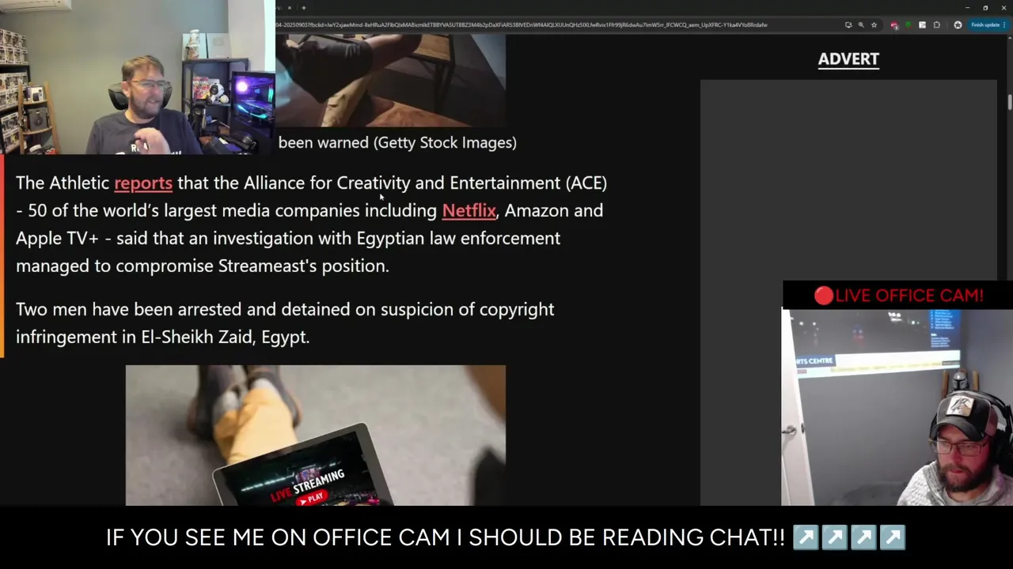The image size is (1013, 569).
Task: Click the top article image above the caption
Action: [x=390, y=80]
